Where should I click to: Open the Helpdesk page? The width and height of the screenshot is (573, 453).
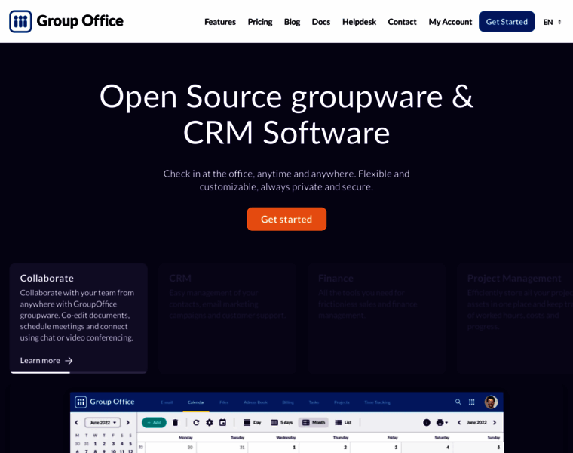pos(359,22)
